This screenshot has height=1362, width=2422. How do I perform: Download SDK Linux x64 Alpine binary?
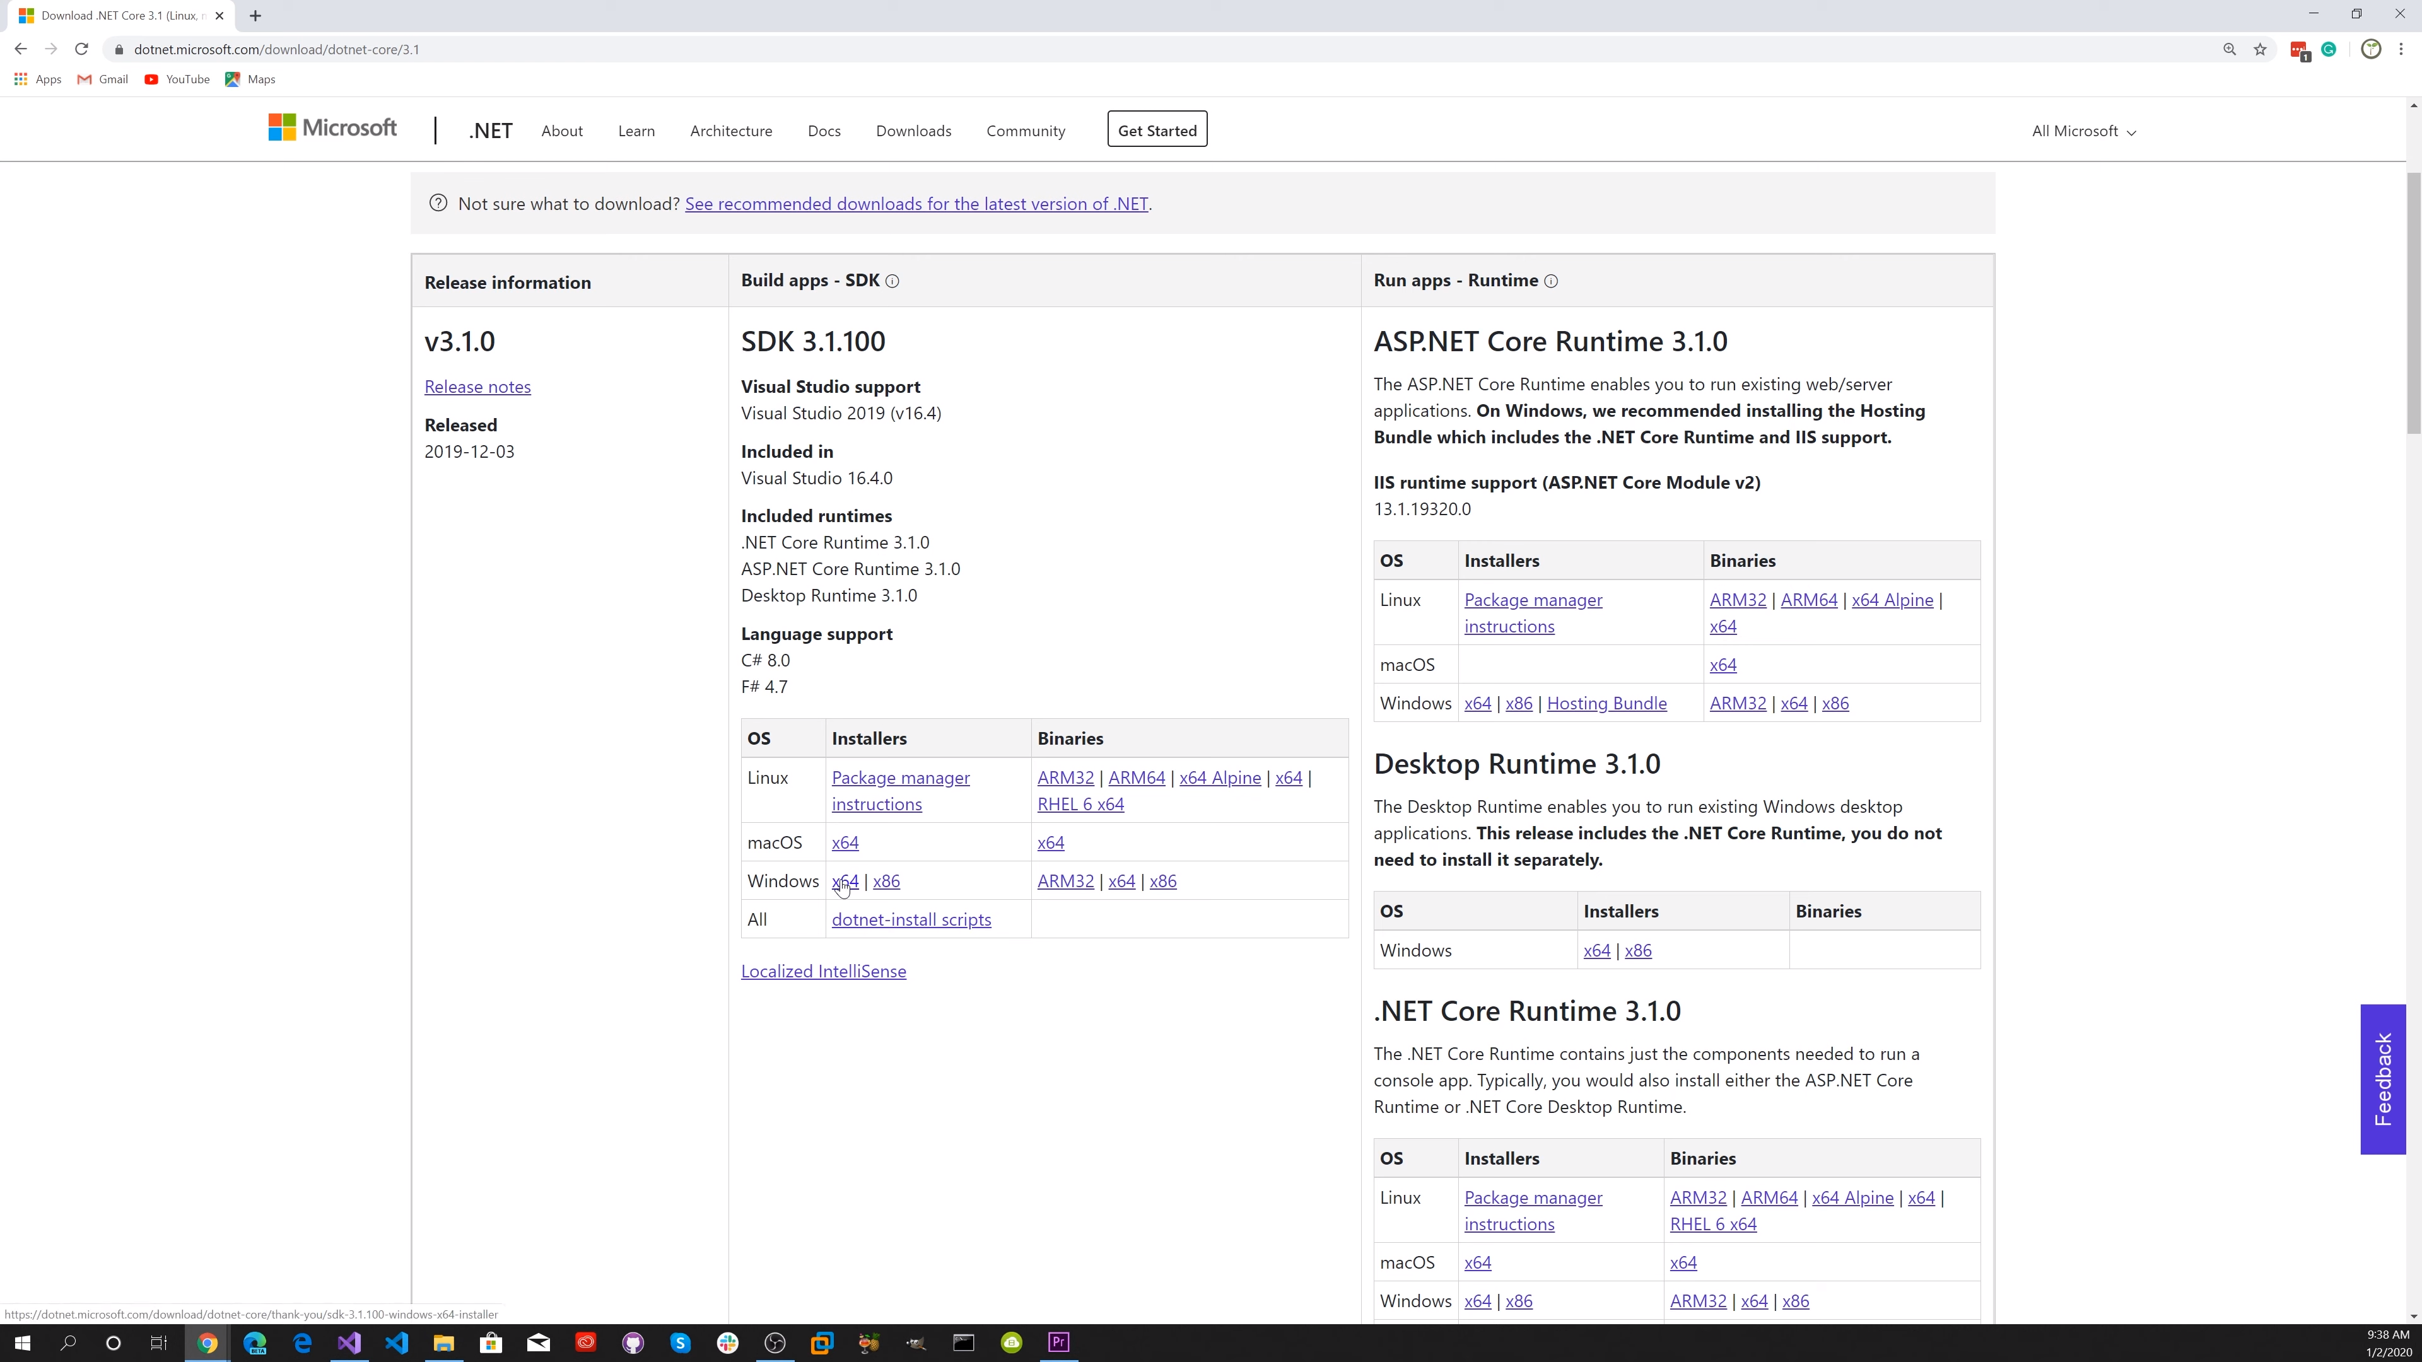(x=1220, y=777)
